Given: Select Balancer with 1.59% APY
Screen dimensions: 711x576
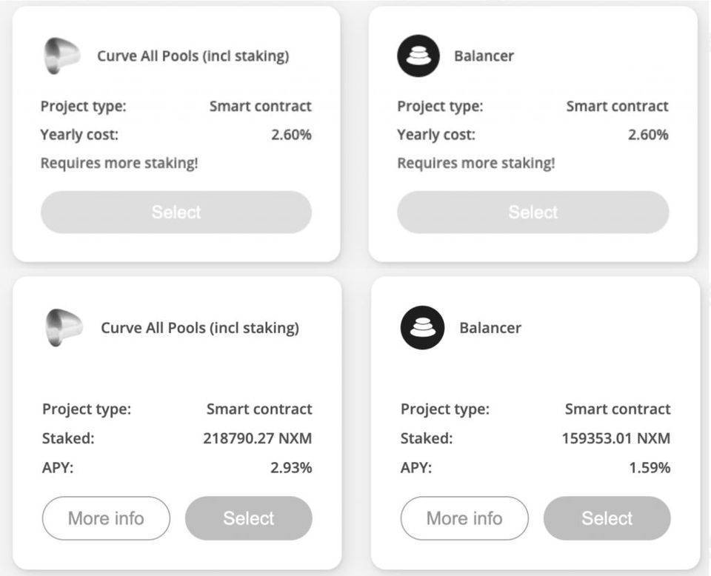Looking at the screenshot, I should tap(607, 518).
